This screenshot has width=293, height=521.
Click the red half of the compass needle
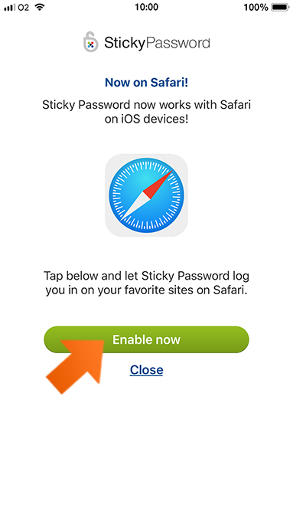158,185
